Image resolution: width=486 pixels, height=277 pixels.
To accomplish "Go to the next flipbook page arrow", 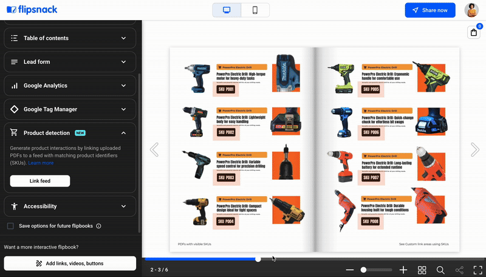I will click(475, 149).
